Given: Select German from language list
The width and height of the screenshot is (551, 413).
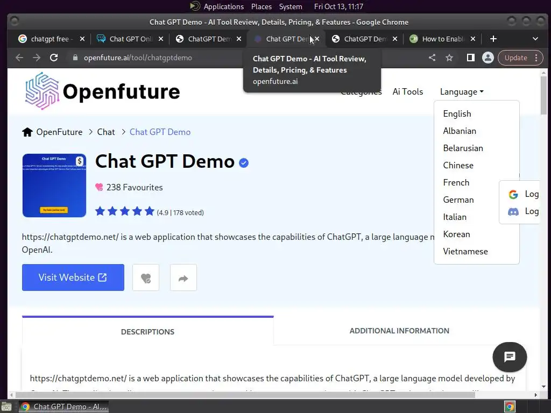Looking at the screenshot, I should (458, 200).
